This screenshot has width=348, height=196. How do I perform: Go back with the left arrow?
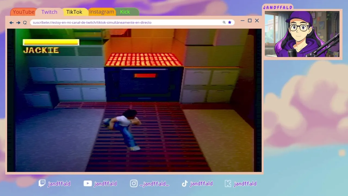point(11,23)
